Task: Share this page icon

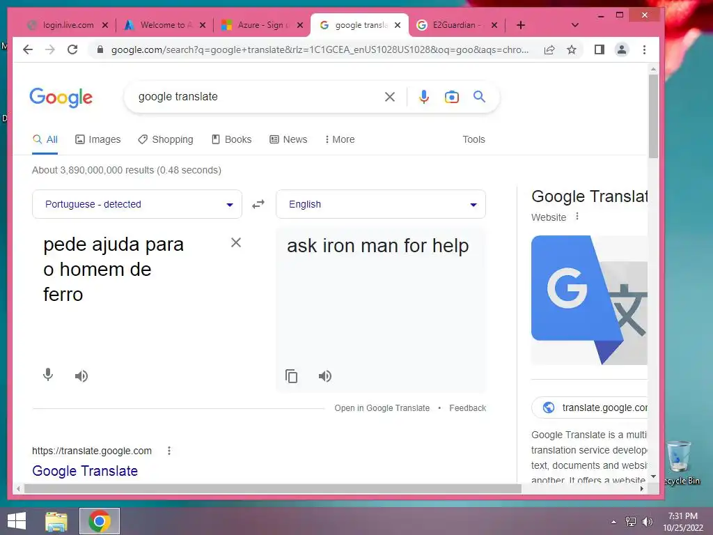Action: pos(549,49)
